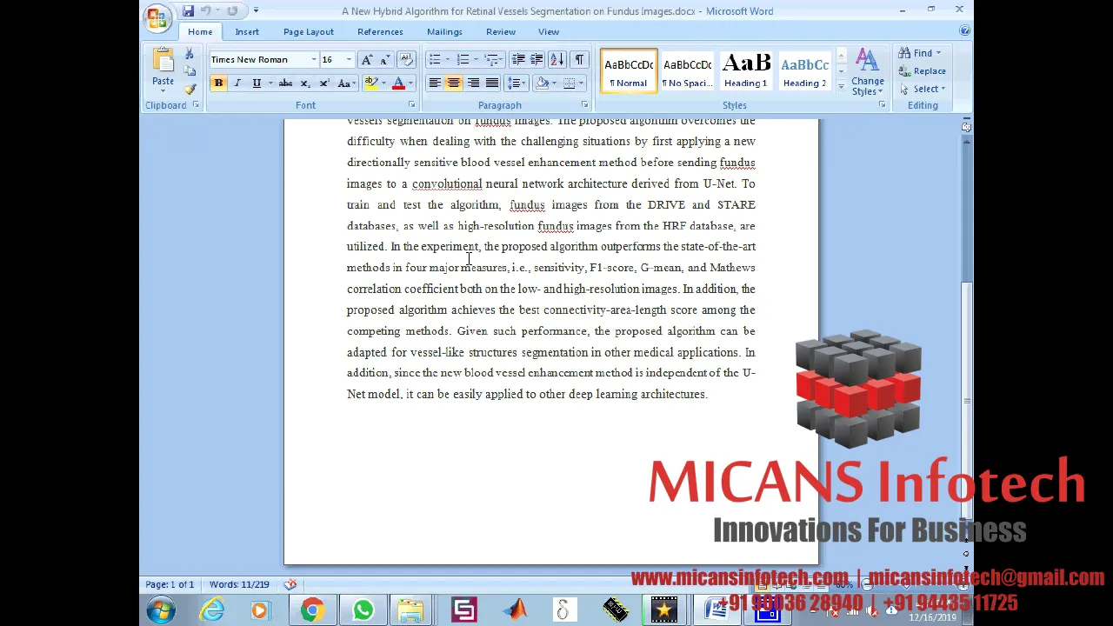Apply the Heading 2 style
The width and height of the screenshot is (1113, 626).
click(804, 70)
